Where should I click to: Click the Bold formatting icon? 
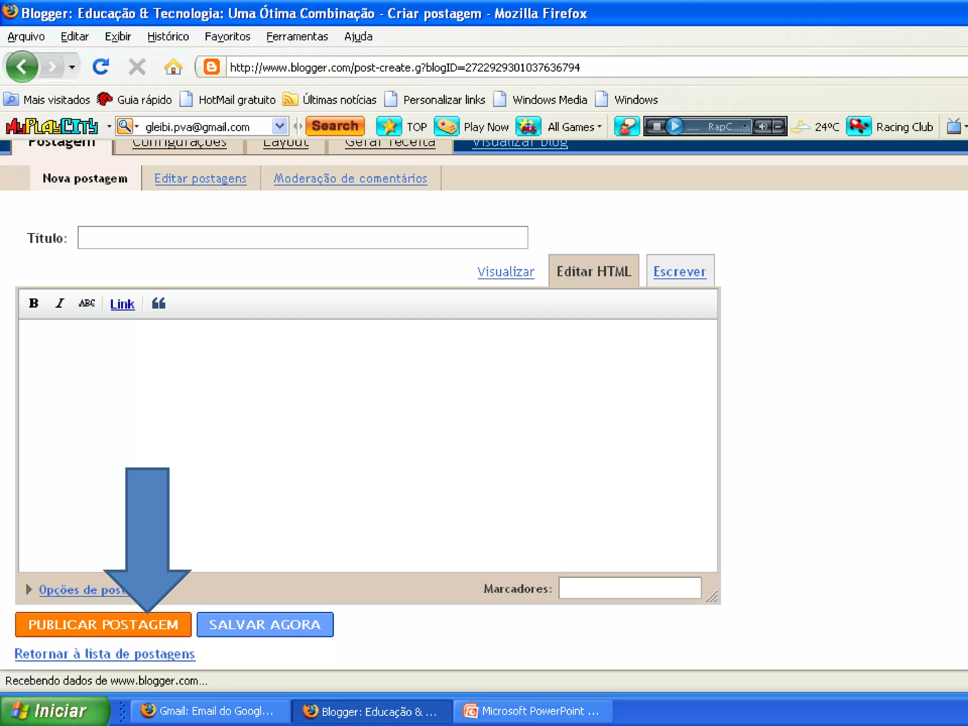tap(34, 303)
